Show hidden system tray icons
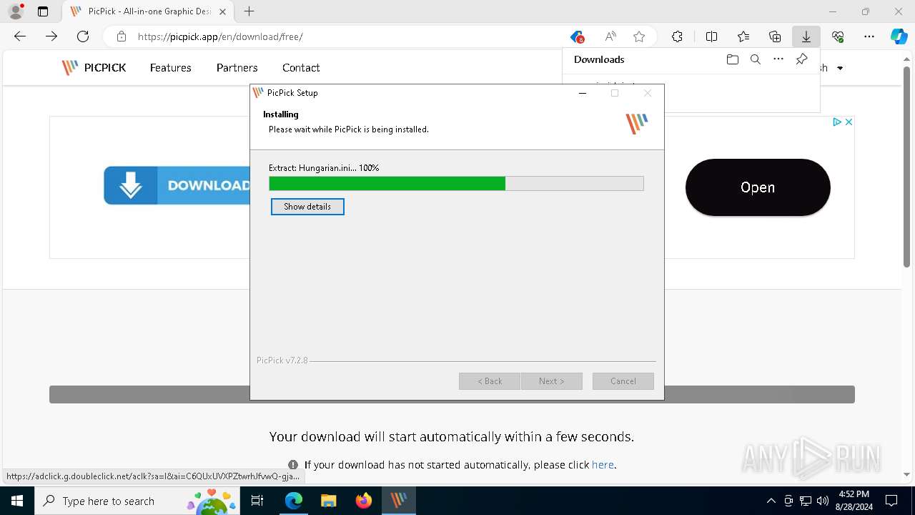Screen dimensions: 915x515 coord(771,501)
